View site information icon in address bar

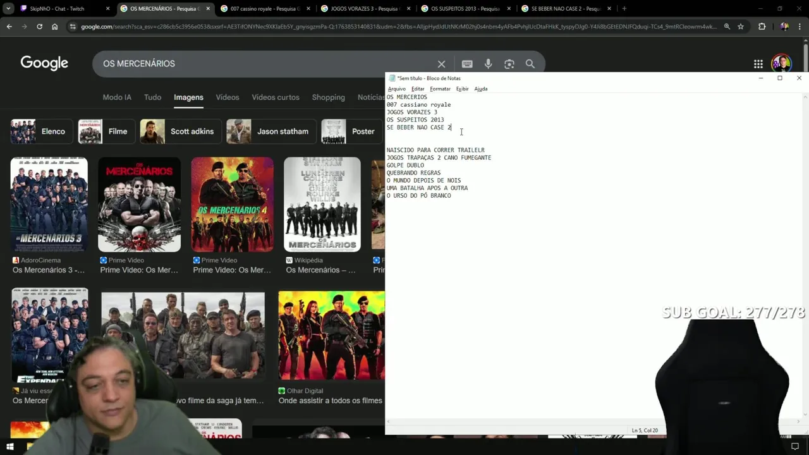click(x=73, y=27)
